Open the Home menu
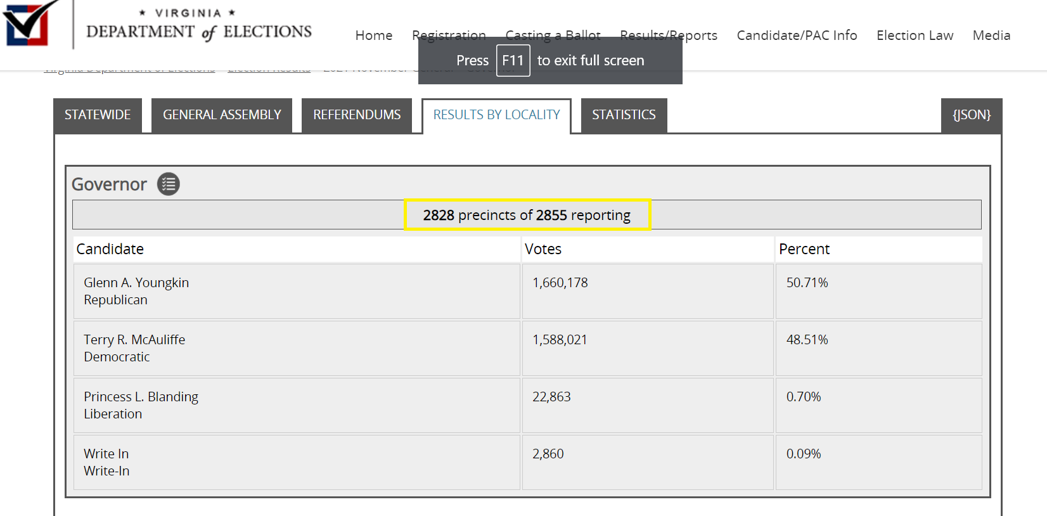Screen dimensions: 1047x516 coord(374,35)
